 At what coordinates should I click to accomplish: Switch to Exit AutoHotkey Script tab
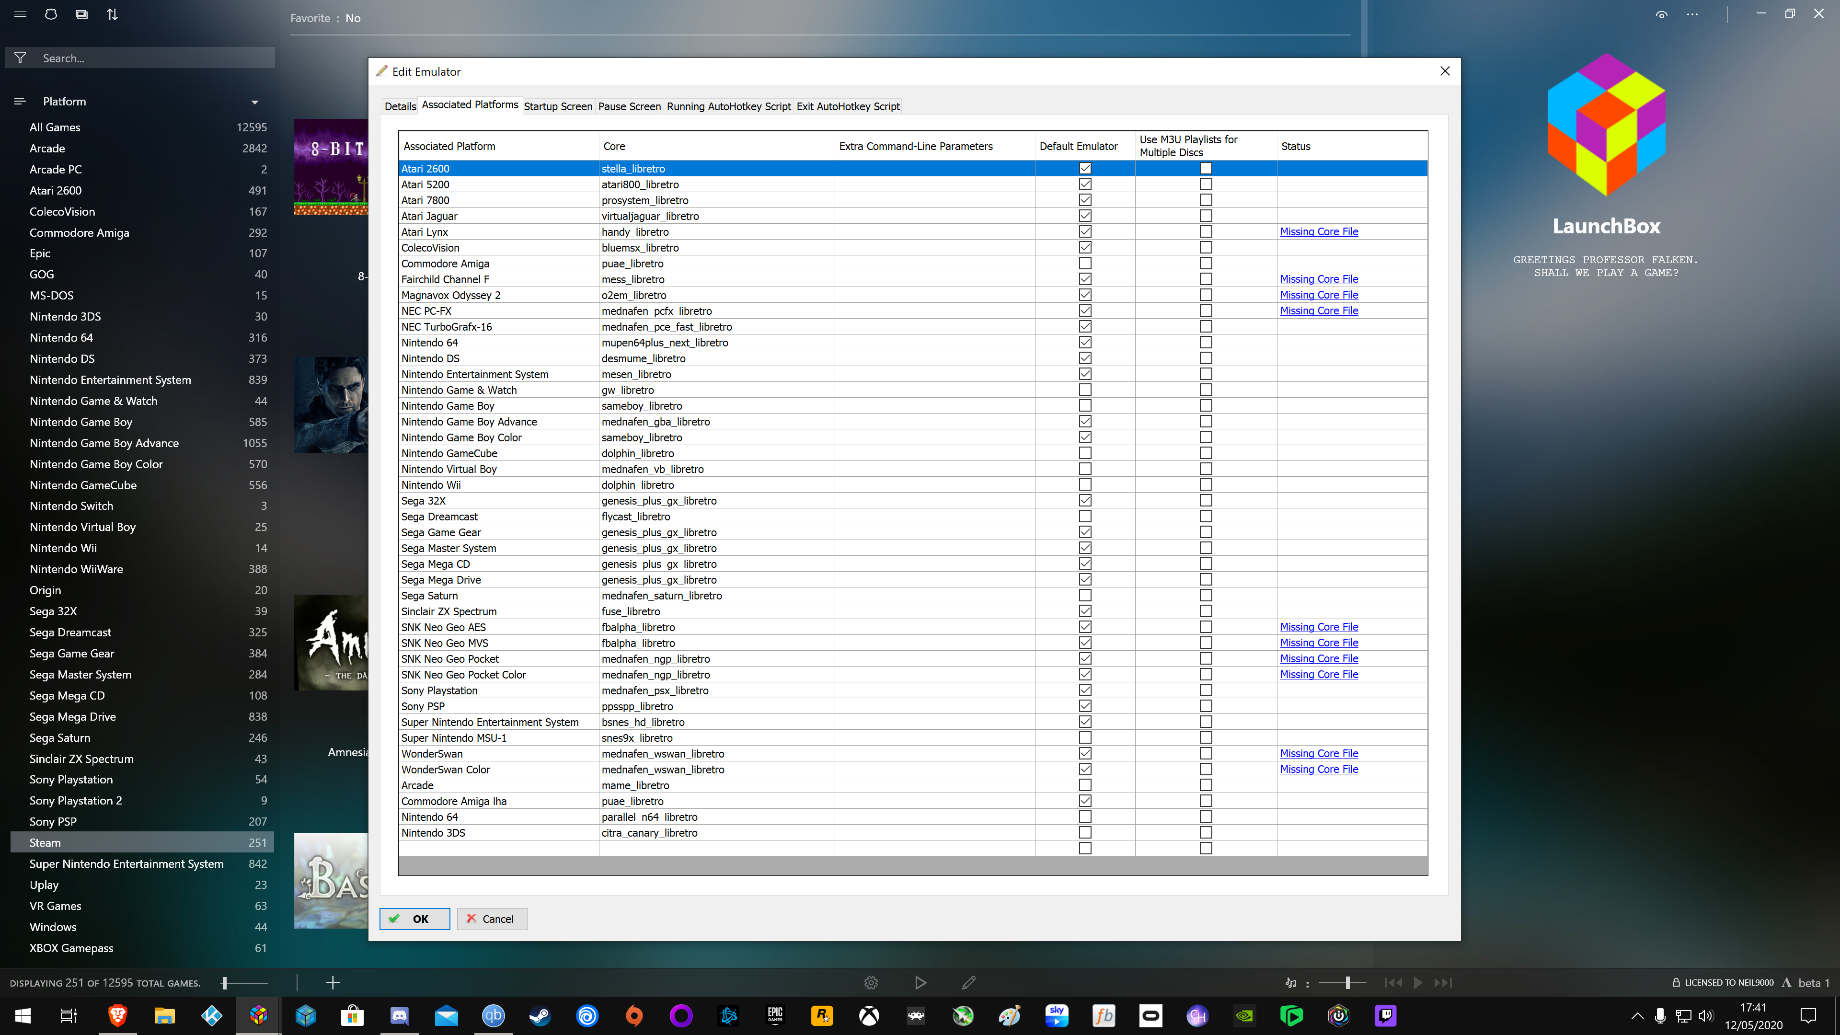(x=848, y=106)
